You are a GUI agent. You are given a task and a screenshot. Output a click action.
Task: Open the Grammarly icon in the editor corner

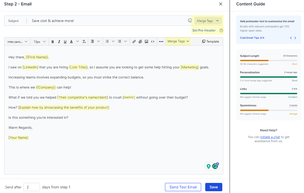point(216,166)
